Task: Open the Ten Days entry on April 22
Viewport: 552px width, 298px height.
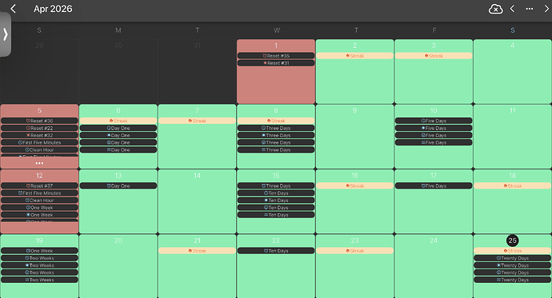Action: pos(276,251)
